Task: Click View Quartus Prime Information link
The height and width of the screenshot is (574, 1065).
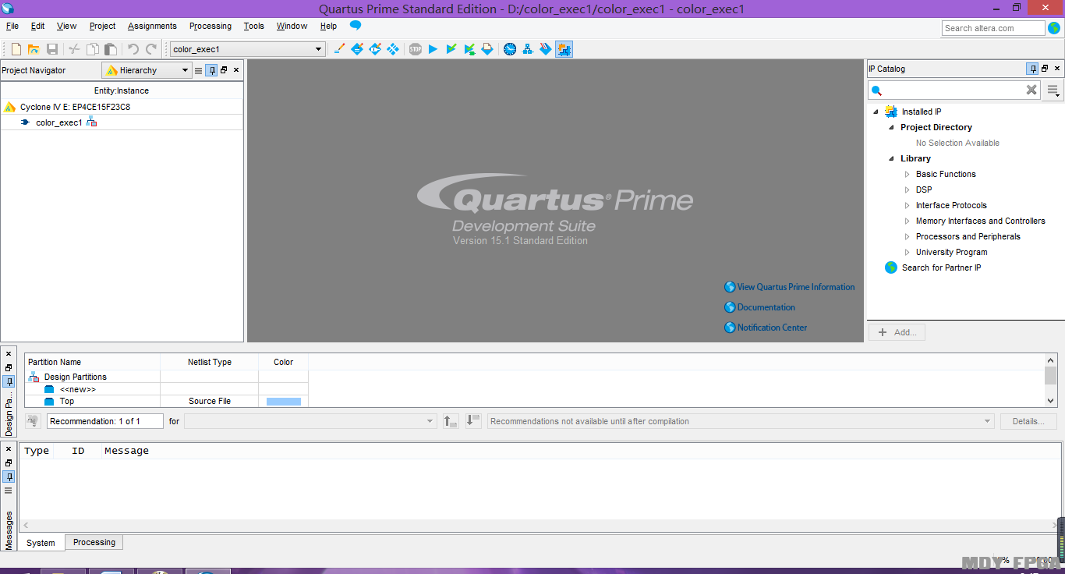Action: pyautogui.click(x=796, y=287)
